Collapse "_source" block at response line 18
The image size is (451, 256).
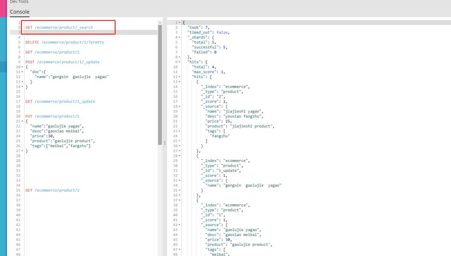(x=180, y=106)
